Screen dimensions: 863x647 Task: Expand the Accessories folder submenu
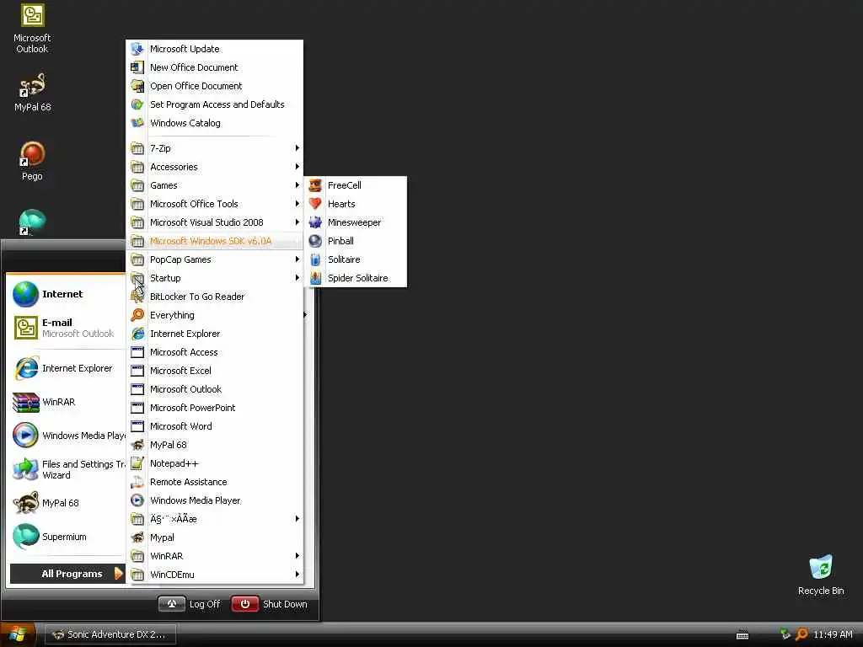tap(215, 168)
